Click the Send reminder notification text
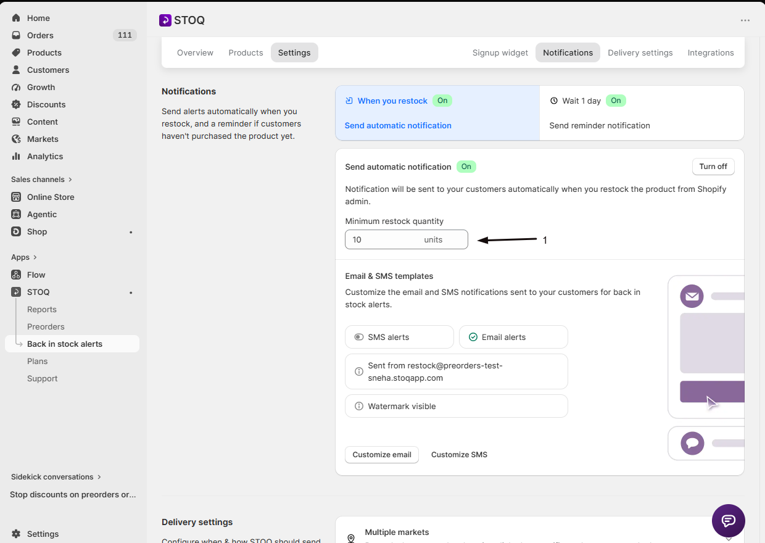This screenshot has width=765, height=543. click(600, 125)
